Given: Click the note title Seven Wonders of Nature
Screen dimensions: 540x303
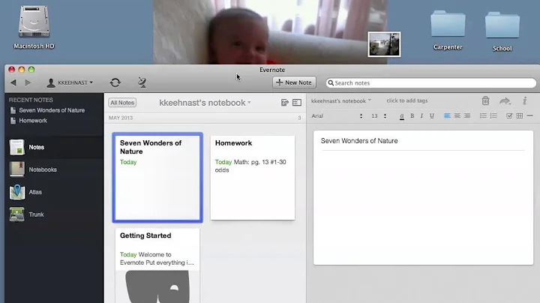Looking at the screenshot, I should (359, 141).
